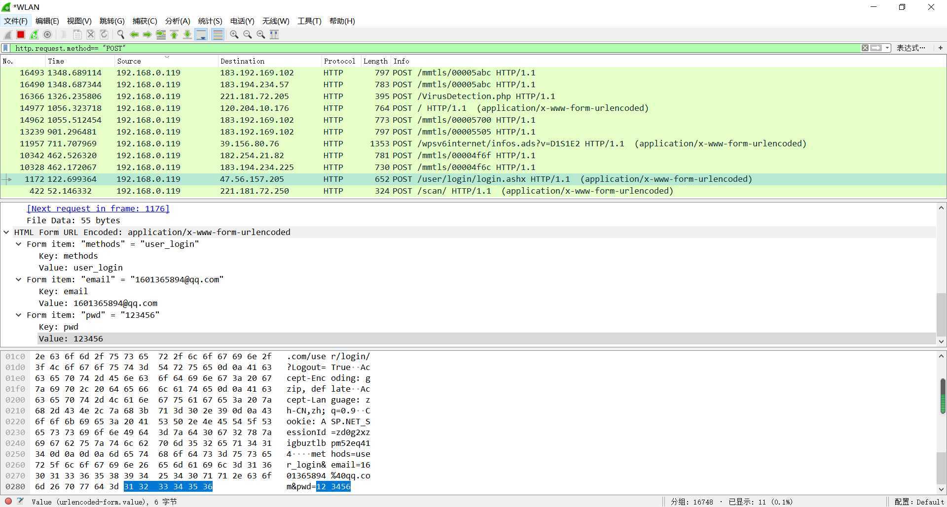Sort by the Destination column header

[x=269, y=61]
